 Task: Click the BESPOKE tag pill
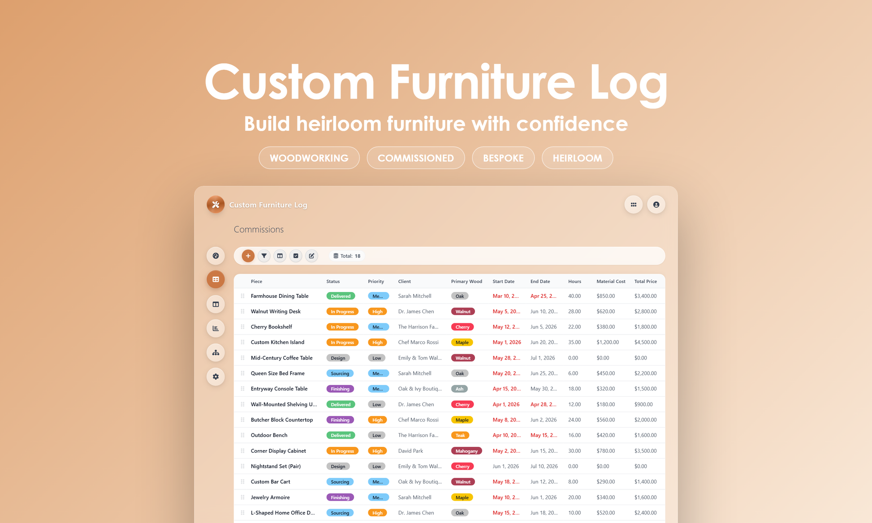click(x=503, y=158)
